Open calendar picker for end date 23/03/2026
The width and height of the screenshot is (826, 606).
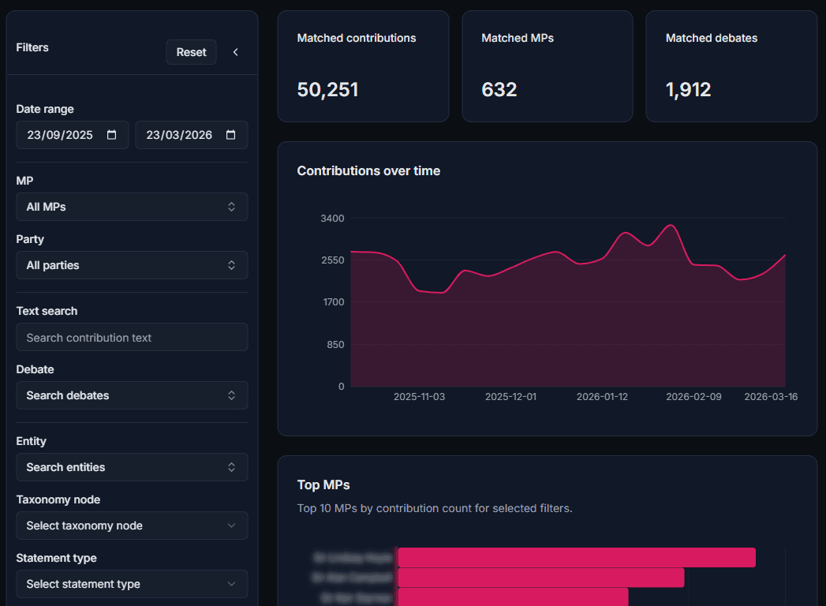230,135
